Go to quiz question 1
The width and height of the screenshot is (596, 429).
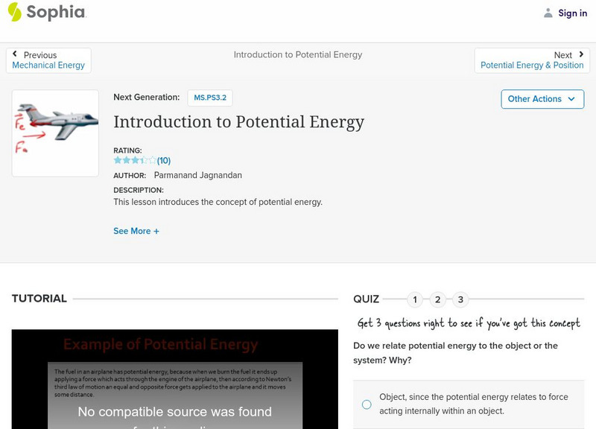coord(415,300)
